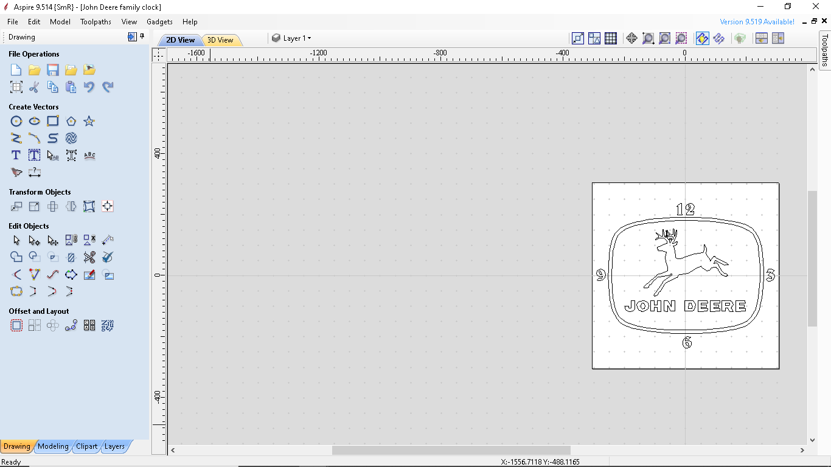Select the Node Editing cursor tool
Viewport: 831px width, 467px height.
pyautogui.click(x=34, y=240)
